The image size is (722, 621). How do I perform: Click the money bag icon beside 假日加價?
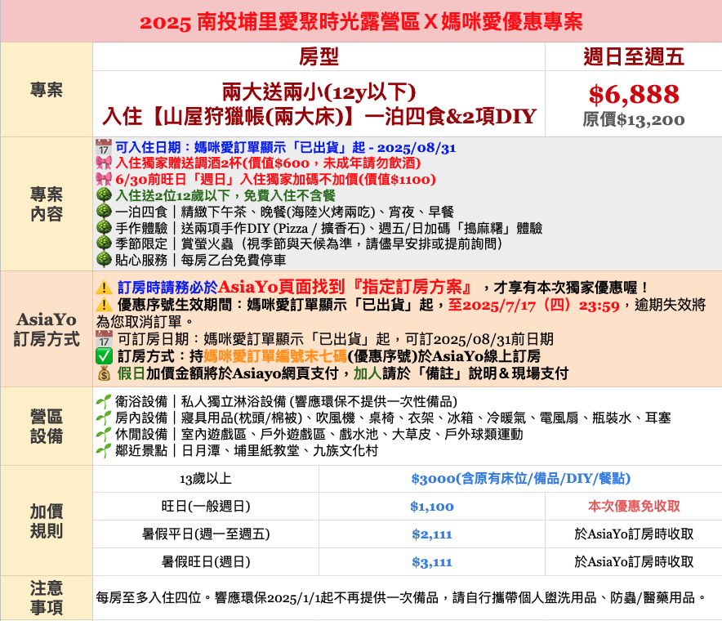(x=105, y=373)
